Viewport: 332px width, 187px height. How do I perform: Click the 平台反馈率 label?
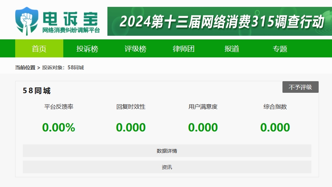coord(59,107)
